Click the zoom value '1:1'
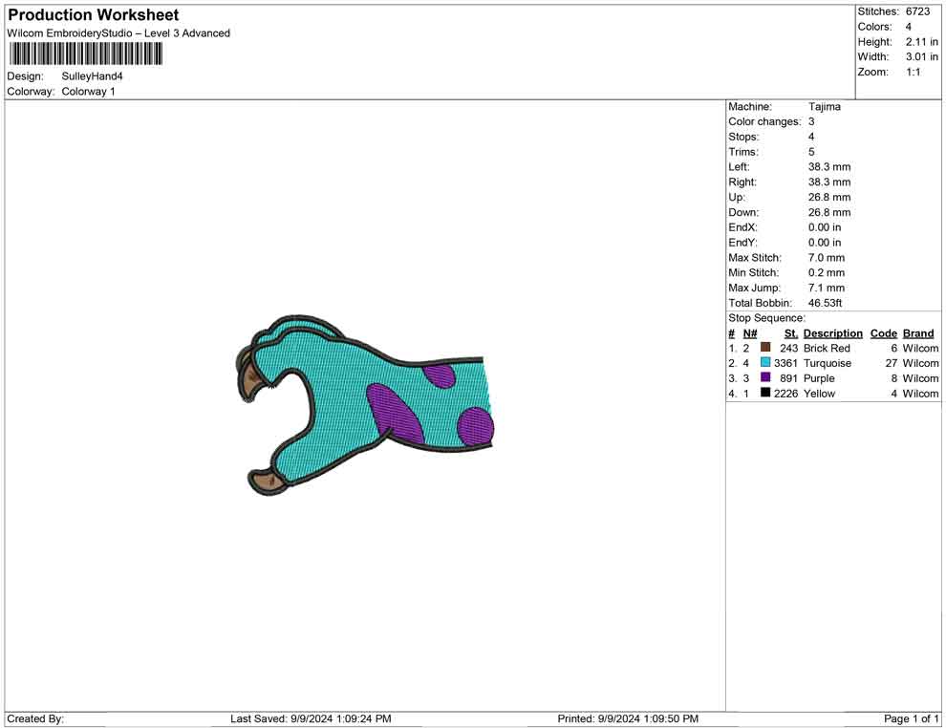Screen dimensions: 946x728 pos(913,72)
